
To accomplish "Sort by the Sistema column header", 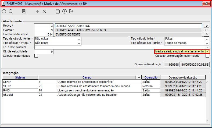I will (20, 77).
